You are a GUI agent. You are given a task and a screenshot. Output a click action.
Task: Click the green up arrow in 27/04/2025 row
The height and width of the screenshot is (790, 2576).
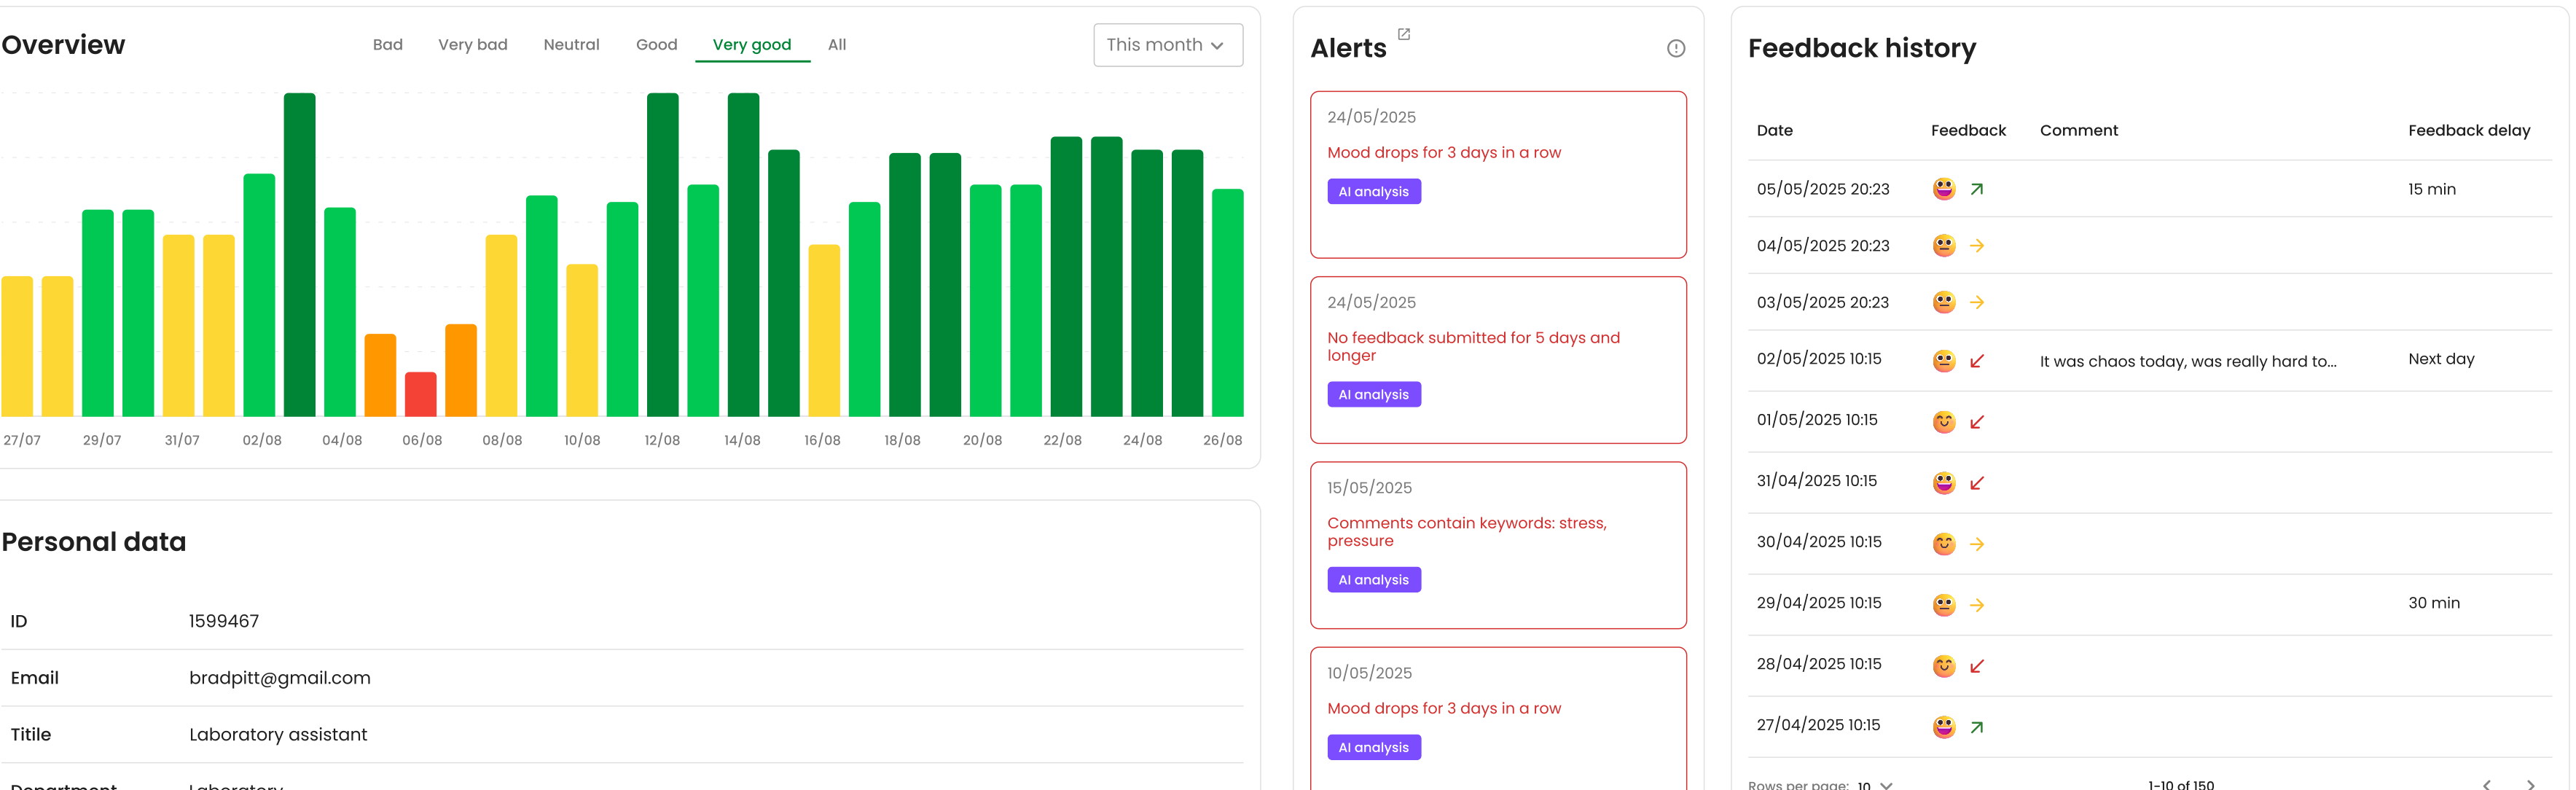pyautogui.click(x=1976, y=727)
